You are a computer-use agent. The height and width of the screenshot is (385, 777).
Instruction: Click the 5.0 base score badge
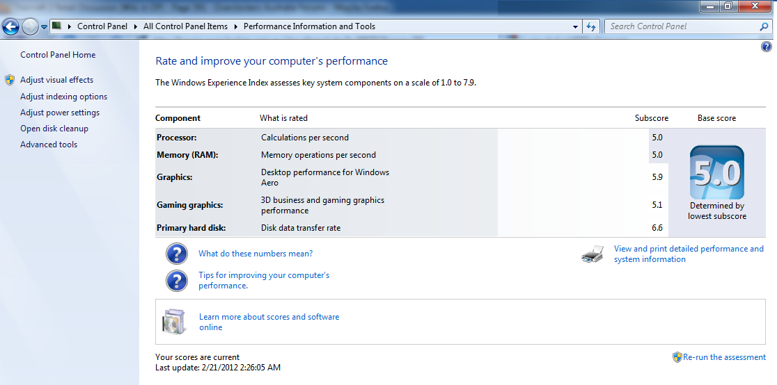point(716,172)
